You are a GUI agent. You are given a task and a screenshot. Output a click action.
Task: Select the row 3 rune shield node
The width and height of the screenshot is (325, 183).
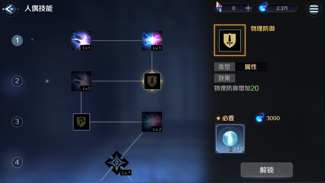pos(81,122)
